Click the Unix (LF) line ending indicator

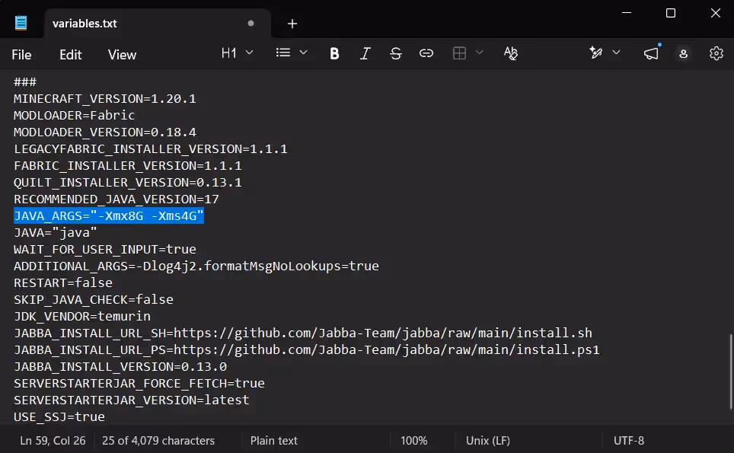[488, 441]
